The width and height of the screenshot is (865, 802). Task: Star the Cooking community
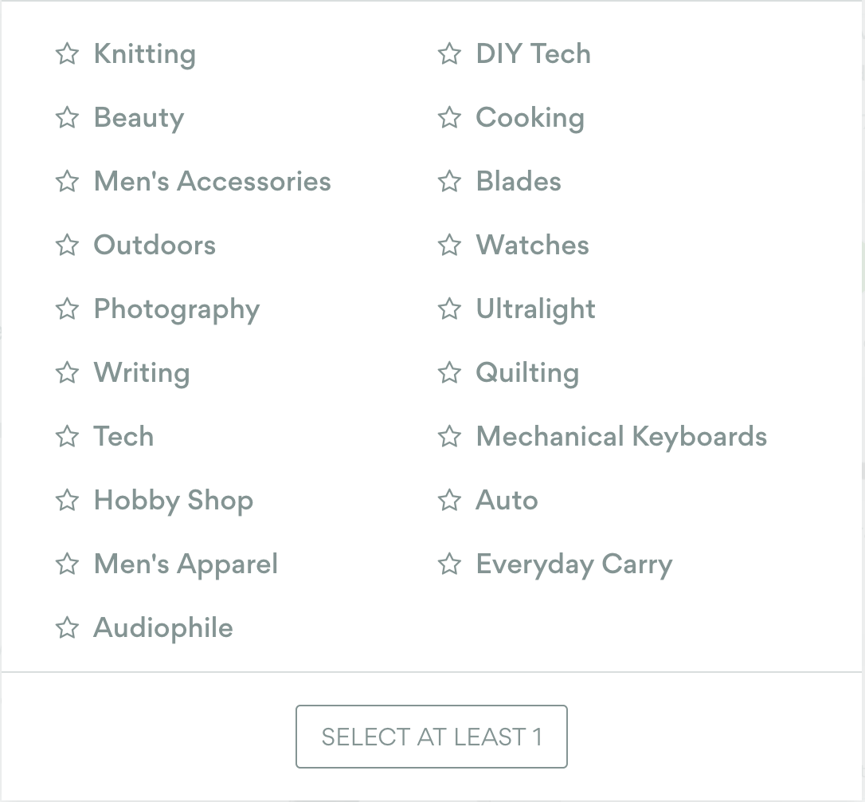point(450,118)
